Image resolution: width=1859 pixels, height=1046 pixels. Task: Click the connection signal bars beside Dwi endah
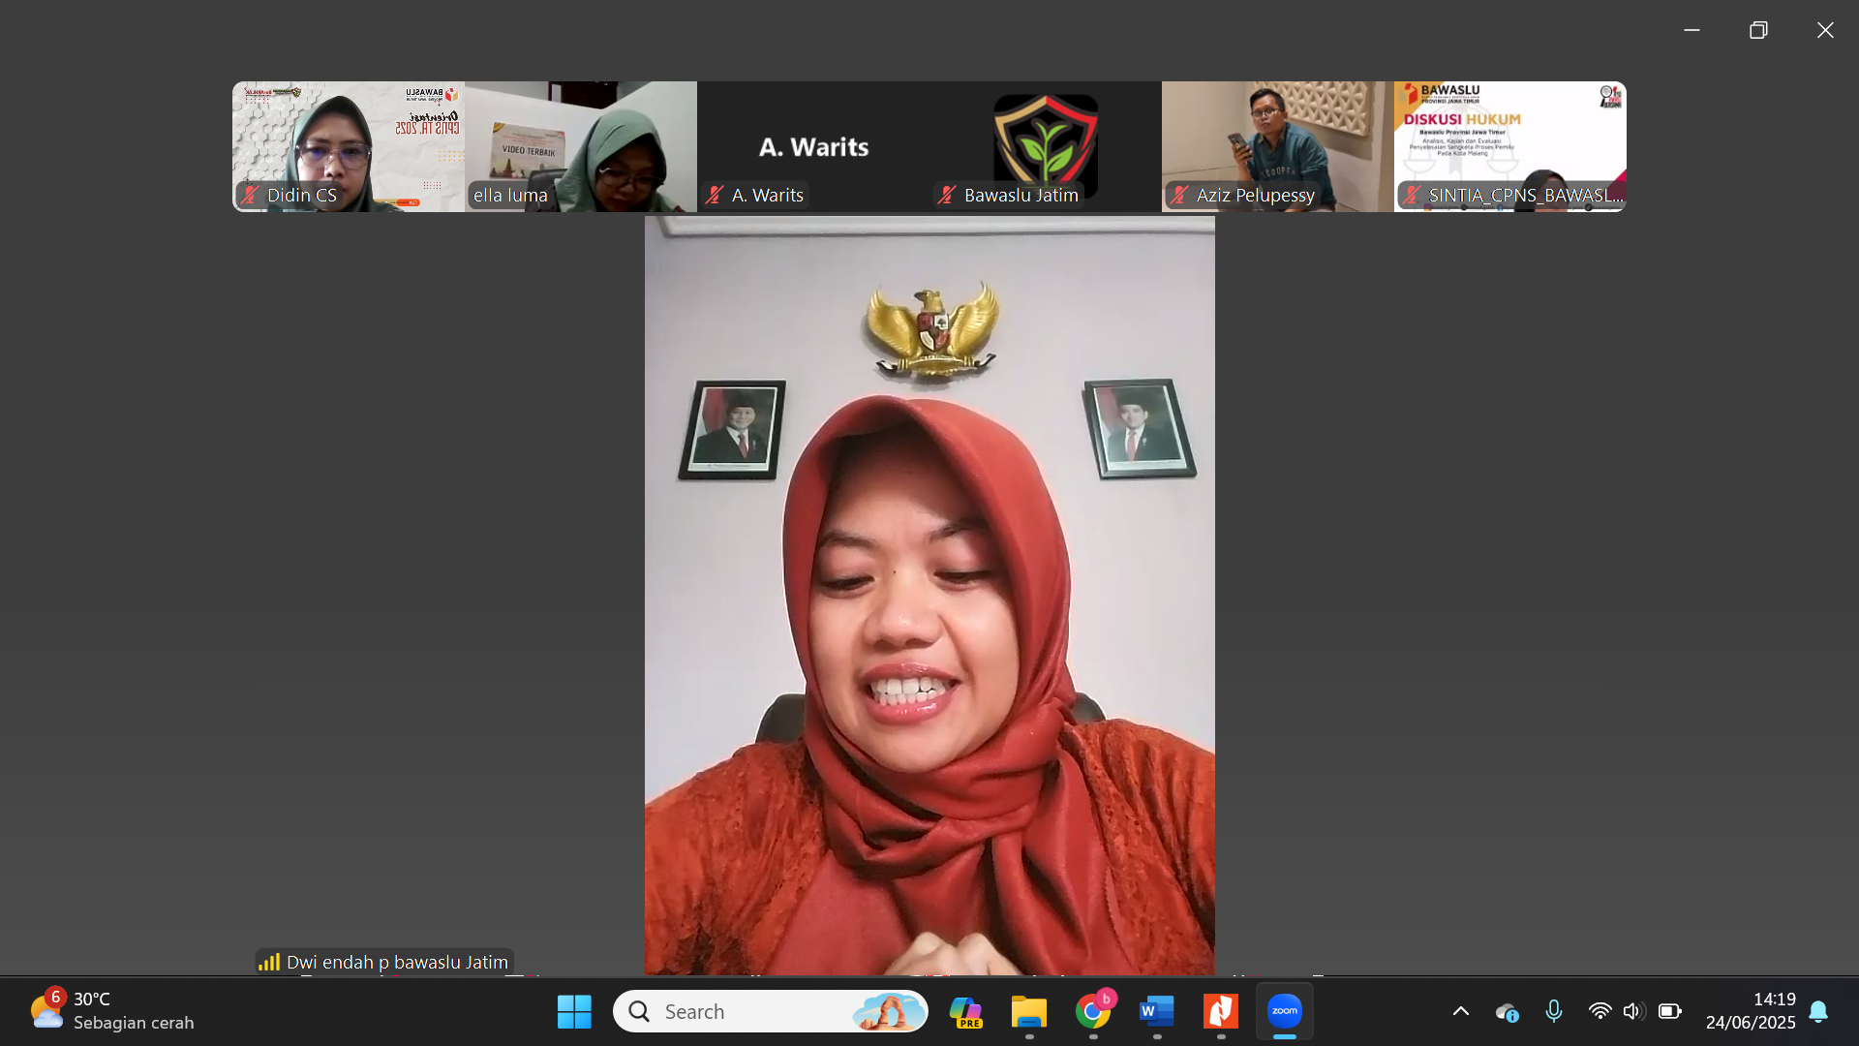[270, 963]
